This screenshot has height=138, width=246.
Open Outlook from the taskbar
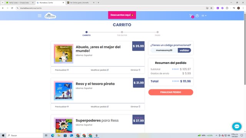point(71,135)
